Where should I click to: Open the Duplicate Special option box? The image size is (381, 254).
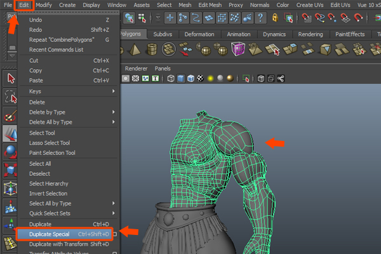pyautogui.click(x=115, y=234)
